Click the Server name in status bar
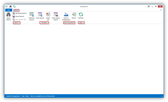The height and width of the screenshot is (102, 168). (x=43, y=96)
